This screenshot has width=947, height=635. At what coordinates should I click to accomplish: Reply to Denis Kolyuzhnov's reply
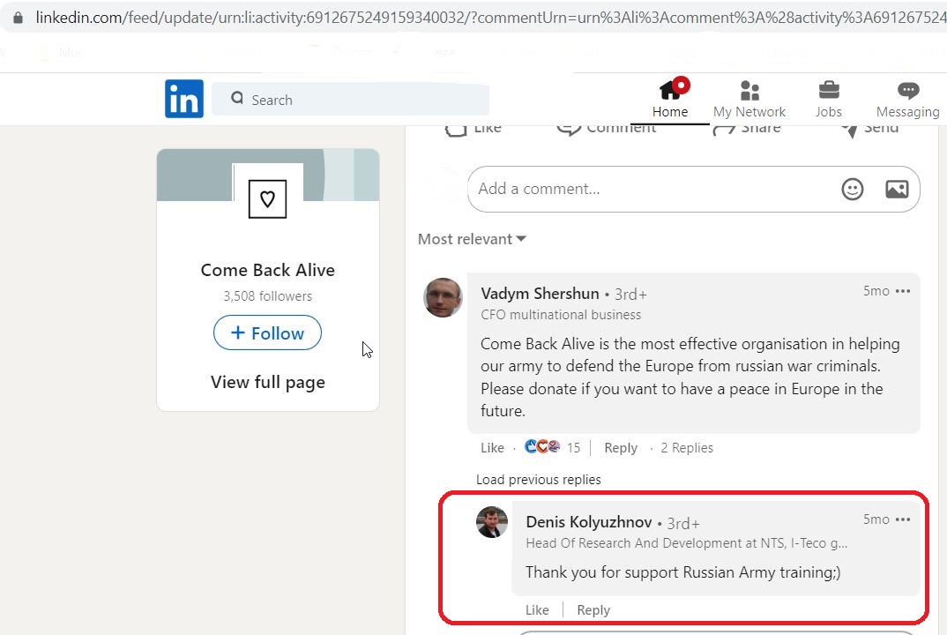point(593,610)
